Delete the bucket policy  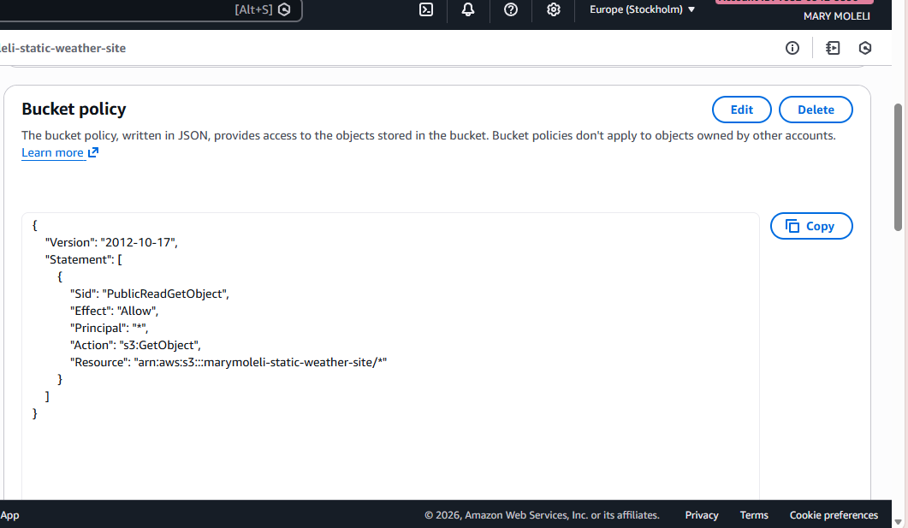(x=816, y=110)
